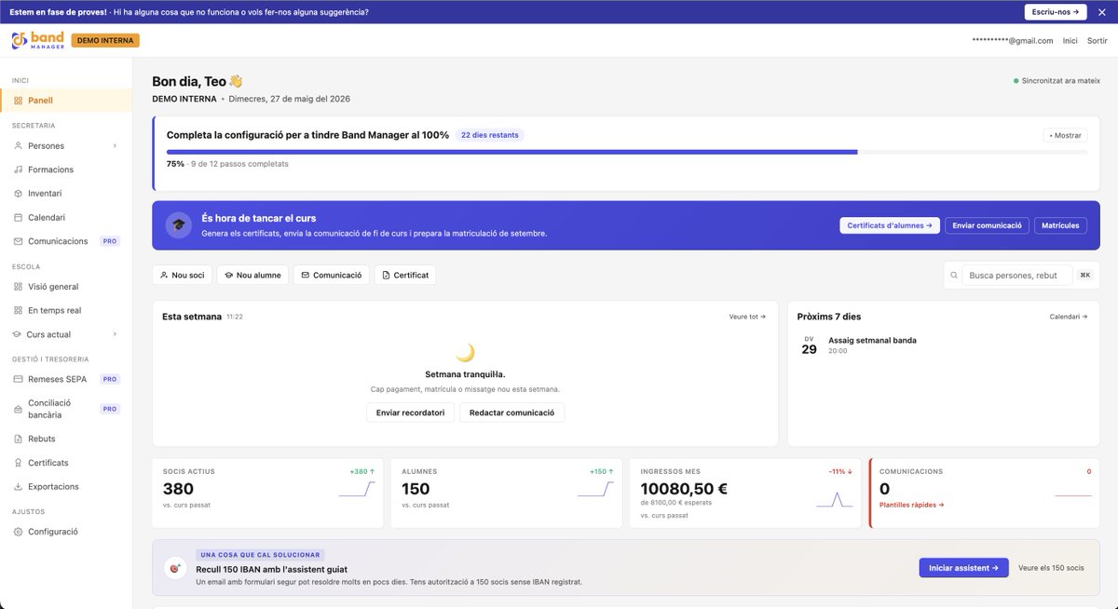Click Enviar comunicació banner button
Image resolution: width=1118 pixels, height=609 pixels.
988,225
